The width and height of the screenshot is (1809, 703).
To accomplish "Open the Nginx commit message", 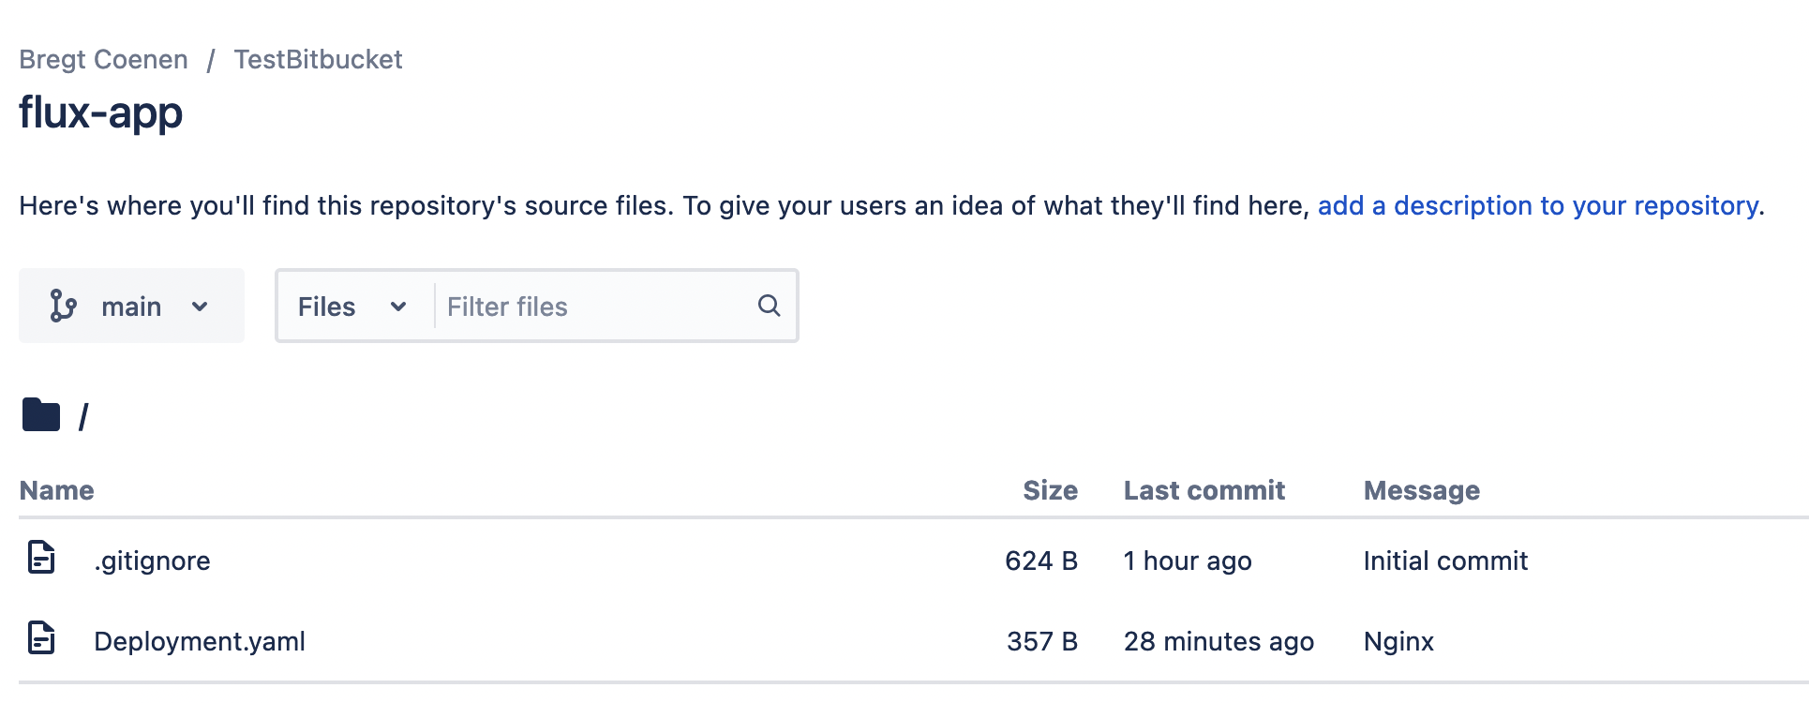I will tap(1398, 641).
